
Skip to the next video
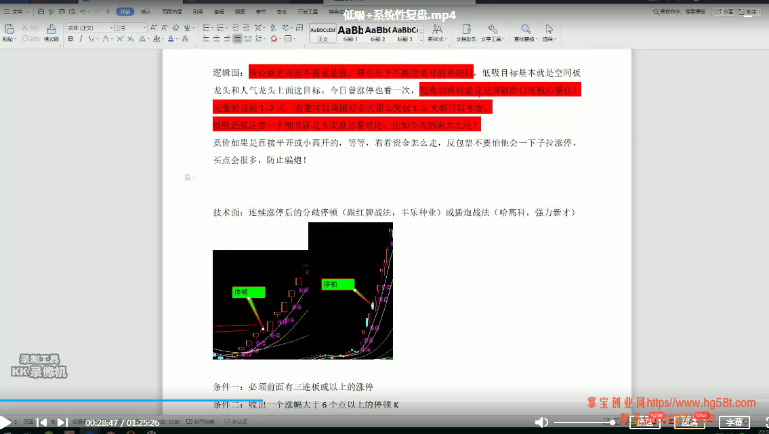pyautogui.click(x=62, y=422)
